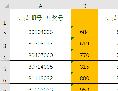The image size is (118, 91).
Task: Click cell containing 80724005
Action: (41, 66)
